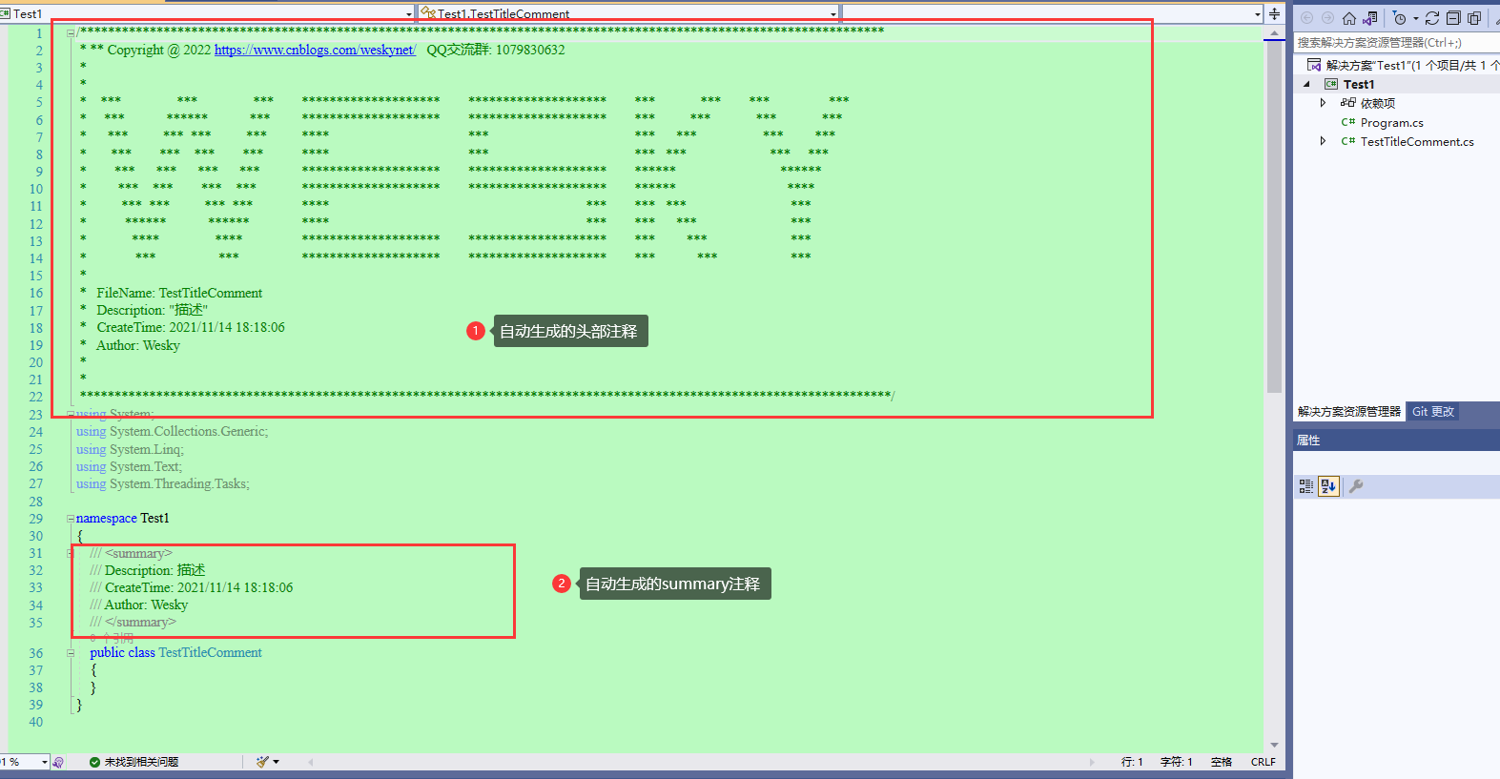1500x779 pixels.
Task: Click the 属性 properties panel header
Action: pyautogui.click(x=1396, y=440)
